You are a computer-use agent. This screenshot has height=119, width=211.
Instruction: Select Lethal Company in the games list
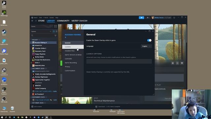(x=40, y=88)
